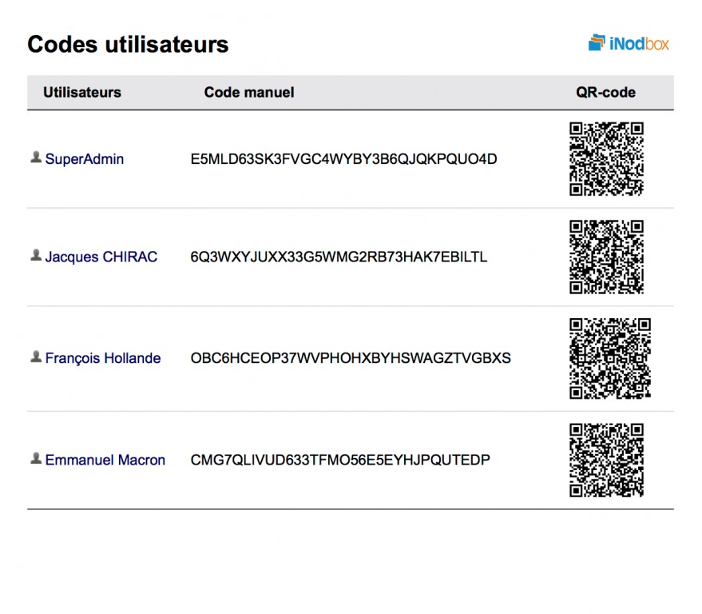Click the user icon beside SuperAdmin

pyautogui.click(x=36, y=157)
